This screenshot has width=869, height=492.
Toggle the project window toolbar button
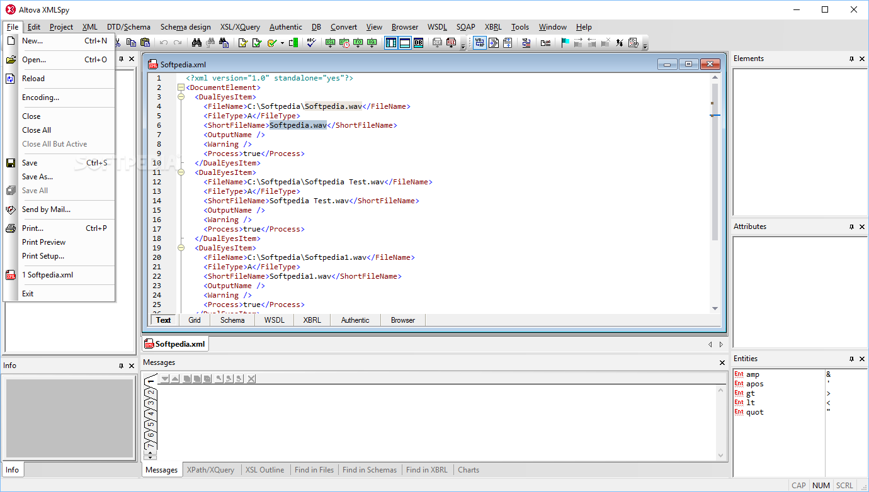point(391,43)
